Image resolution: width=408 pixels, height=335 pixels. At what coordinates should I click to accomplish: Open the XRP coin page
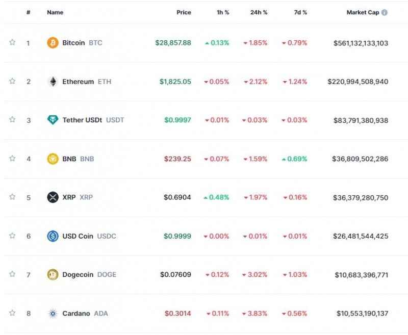(69, 197)
